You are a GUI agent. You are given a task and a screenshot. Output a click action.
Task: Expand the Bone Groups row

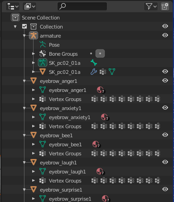pyautogui.click(x=34, y=53)
